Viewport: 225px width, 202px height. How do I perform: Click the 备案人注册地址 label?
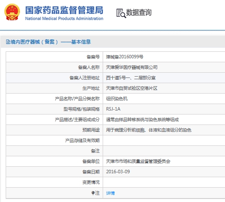[85, 77]
